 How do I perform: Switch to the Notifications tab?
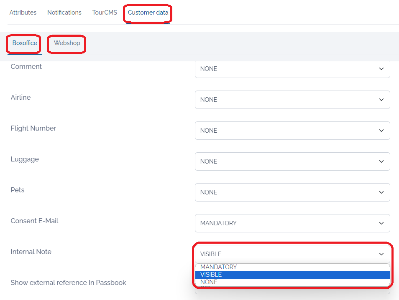pos(64,13)
